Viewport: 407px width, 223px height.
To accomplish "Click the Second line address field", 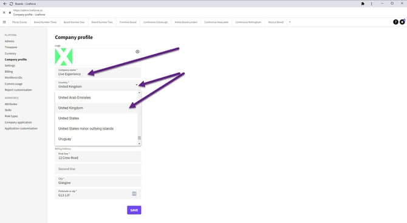I will (x=98, y=169).
